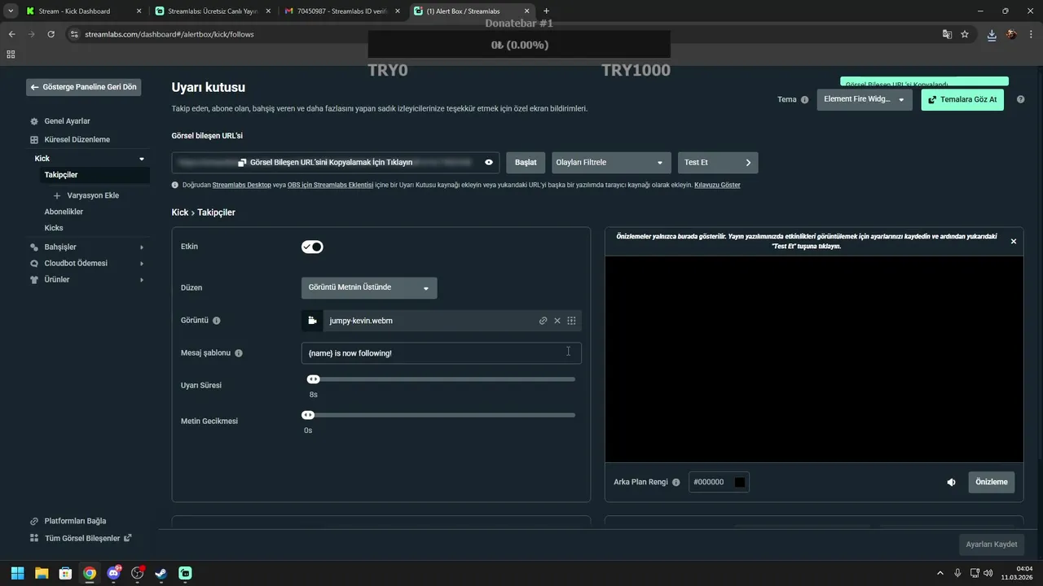Click the Genel Ayarlar gear icon
Screen dimensions: 1043x586
tap(34, 121)
